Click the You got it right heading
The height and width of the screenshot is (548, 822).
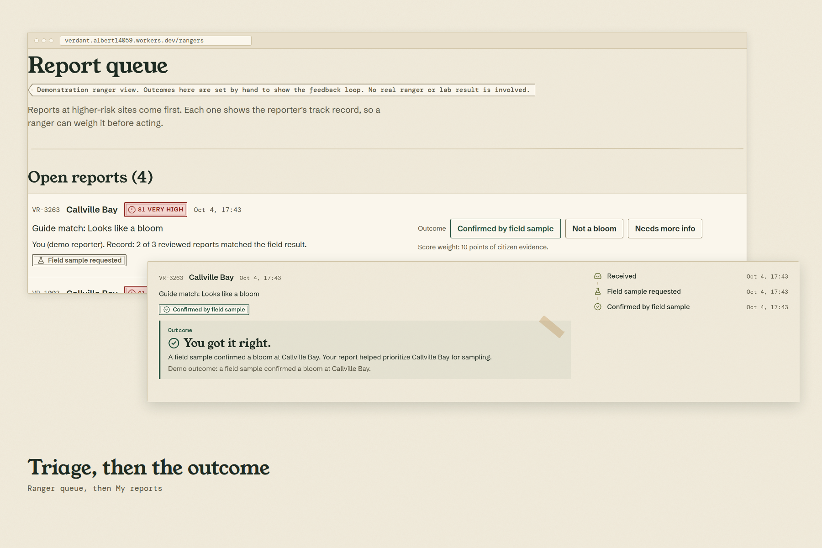click(227, 343)
